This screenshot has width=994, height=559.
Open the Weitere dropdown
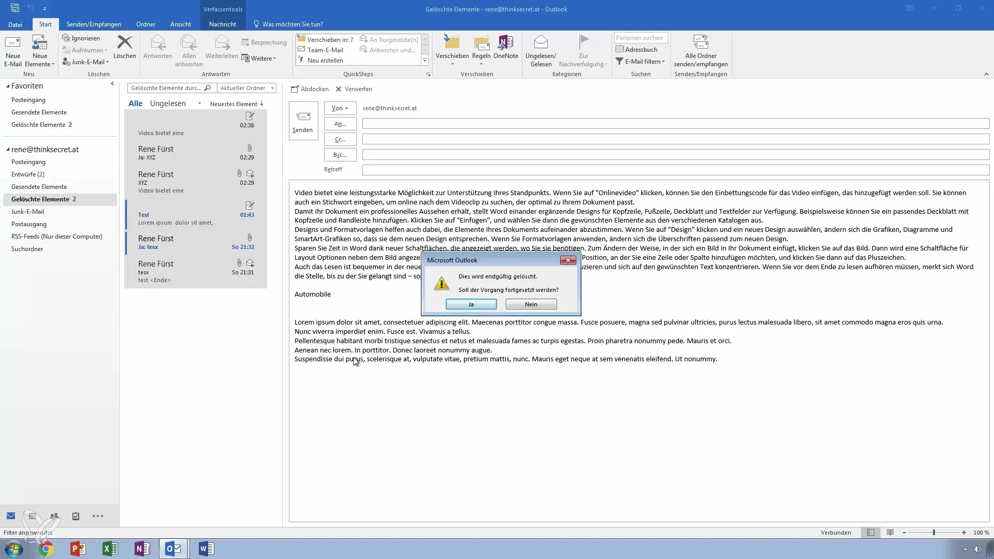coord(259,58)
